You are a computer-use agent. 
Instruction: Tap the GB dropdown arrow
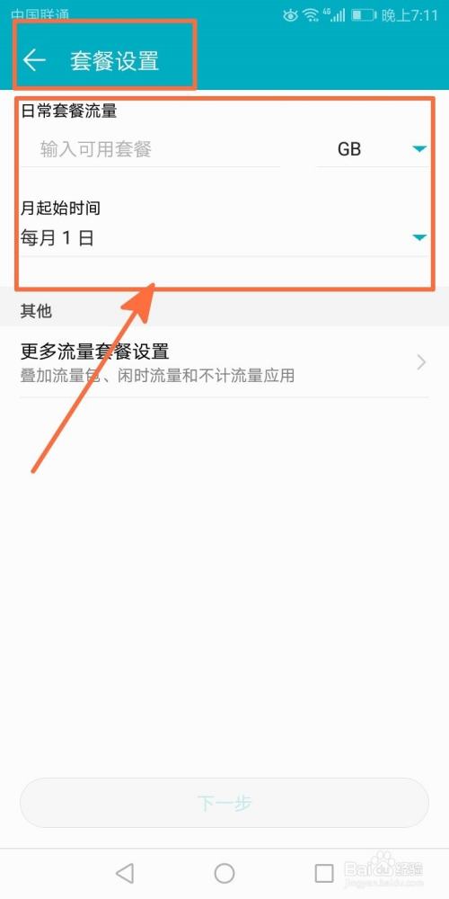click(419, 149)
